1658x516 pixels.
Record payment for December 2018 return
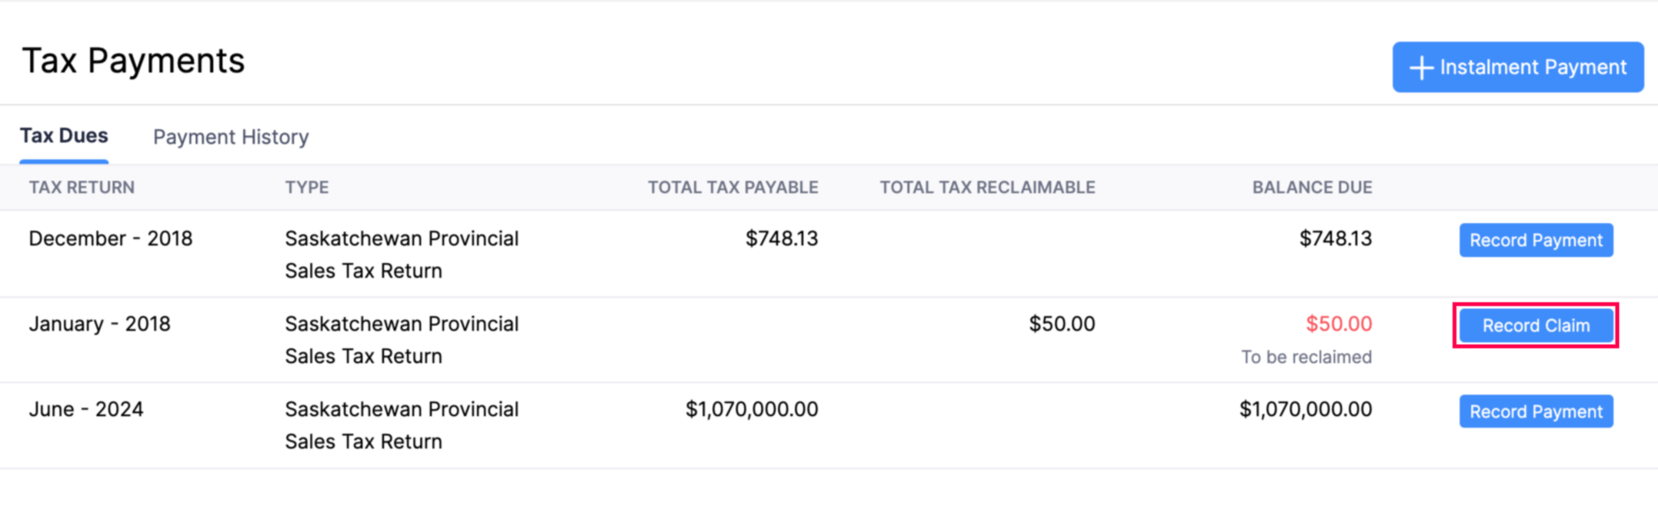tap(1536, 241)
